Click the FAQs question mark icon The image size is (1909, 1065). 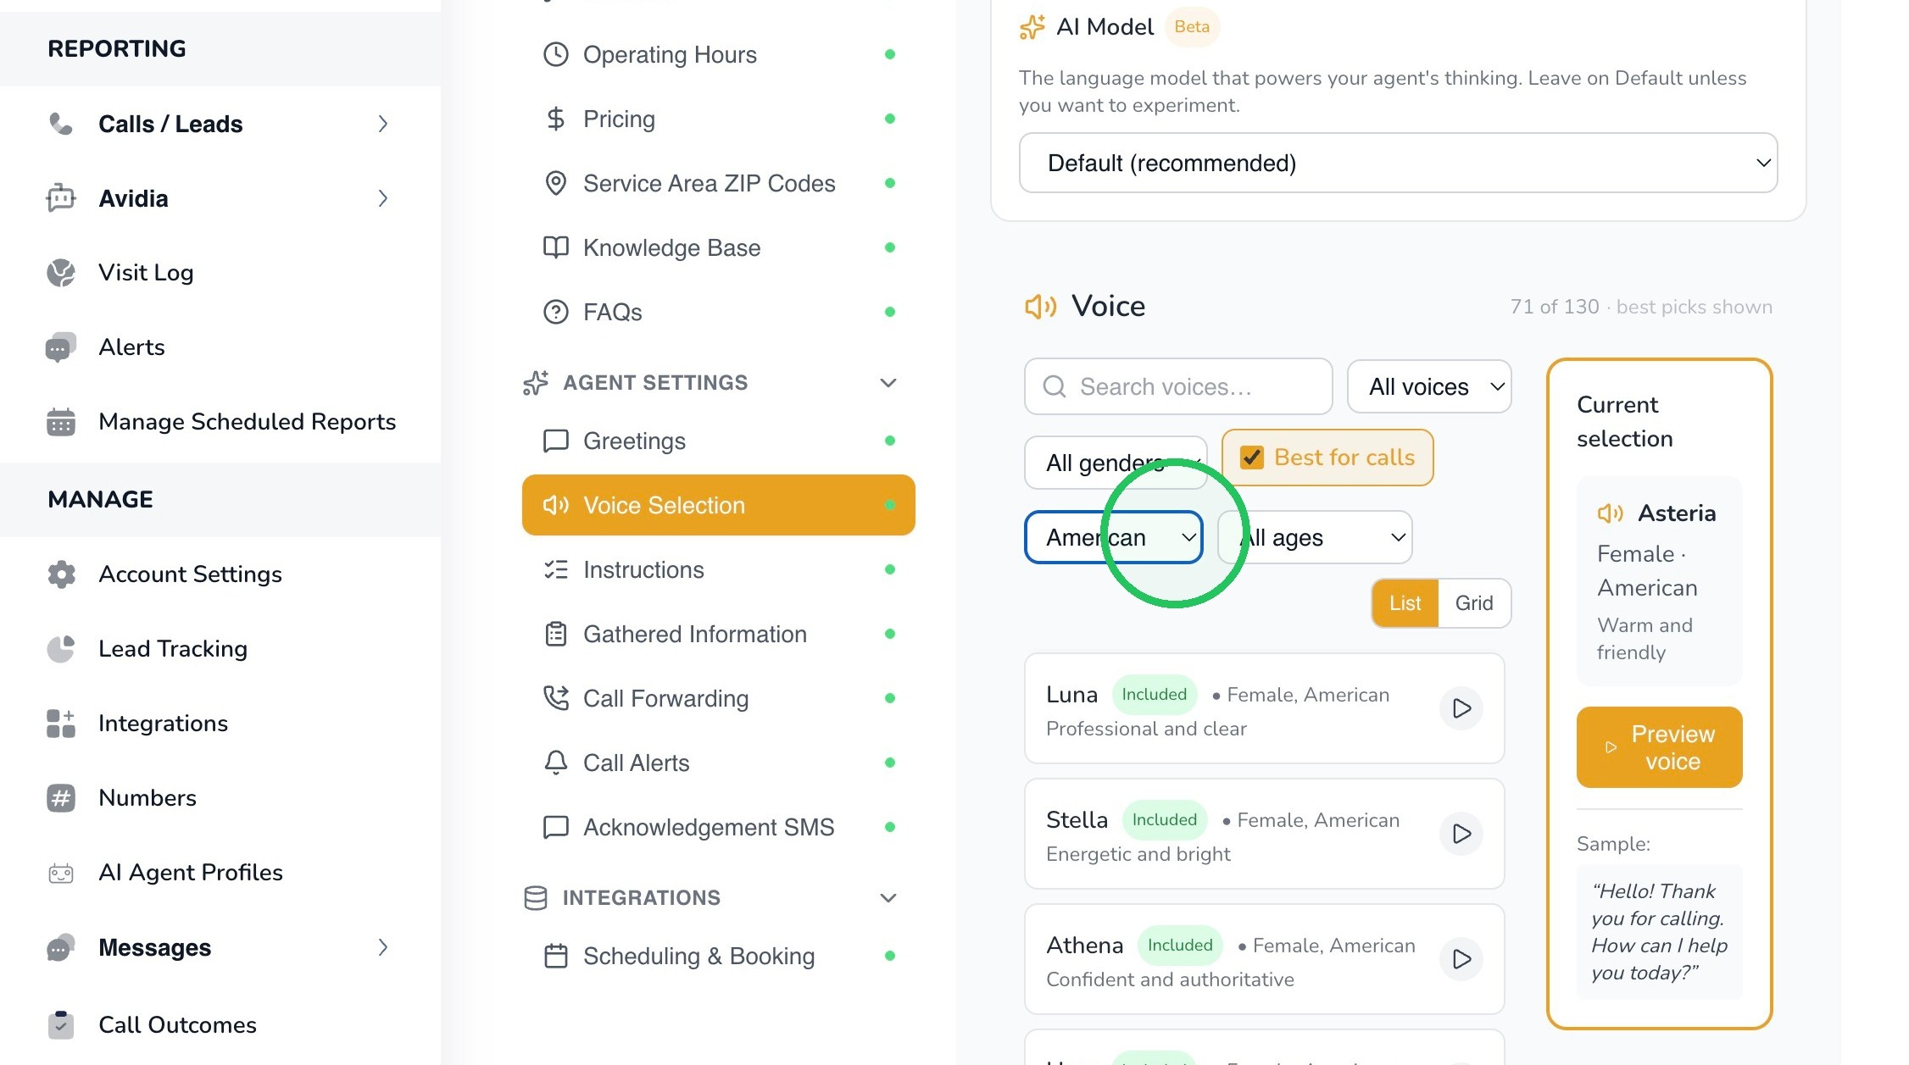pos(556,312)
